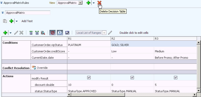The image size is (201, 97).
Task: Open arrow menu left of Add Test
Action: click(17, 21)
